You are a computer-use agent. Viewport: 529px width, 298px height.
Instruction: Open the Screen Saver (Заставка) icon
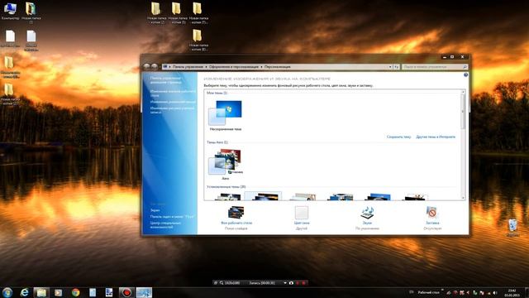click(431, 213)
